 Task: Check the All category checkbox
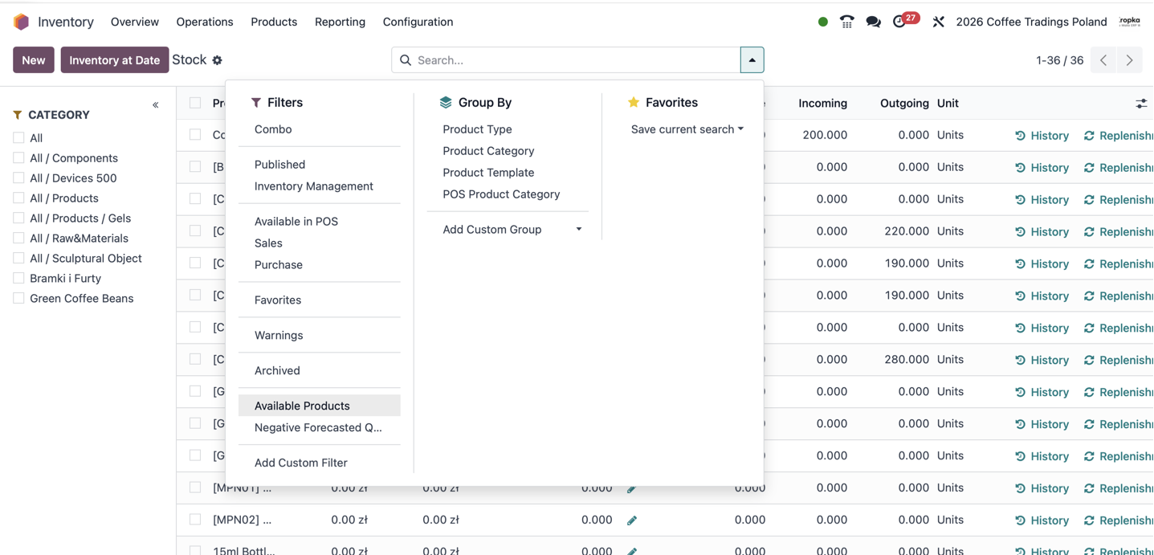(x=18, y=138)
